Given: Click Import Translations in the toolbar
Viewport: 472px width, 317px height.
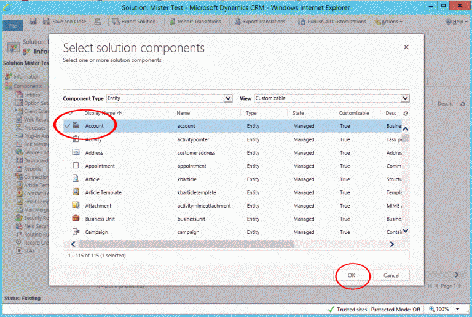Looking at the screenshot, I should click(x=195, y=22).
